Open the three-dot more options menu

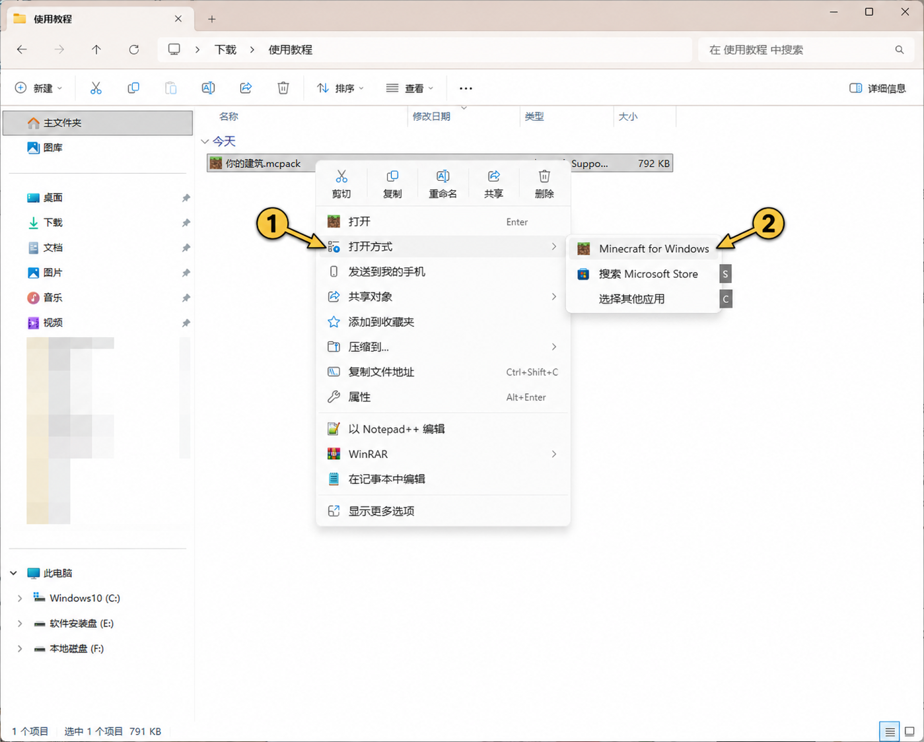pos(466,88)
